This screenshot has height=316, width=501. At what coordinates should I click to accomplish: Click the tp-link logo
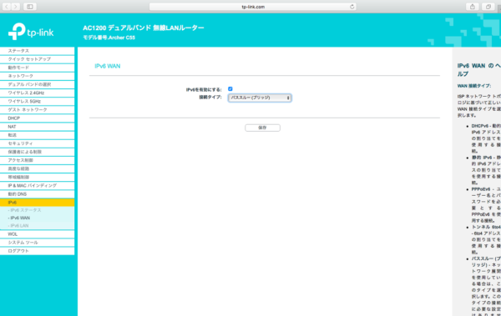coord(31,32)
